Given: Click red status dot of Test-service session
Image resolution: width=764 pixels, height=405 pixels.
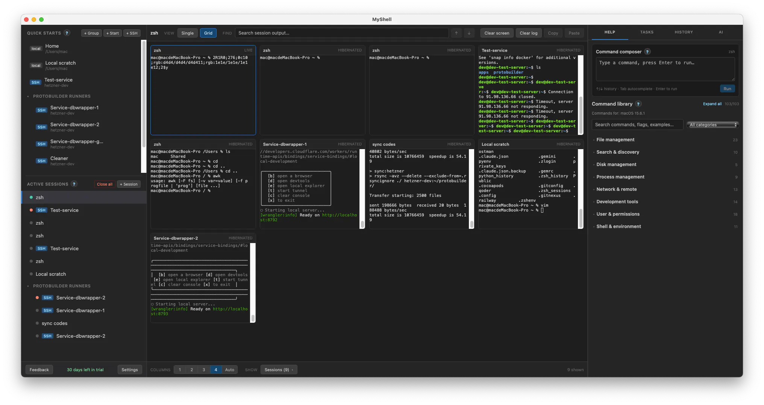Looking at the screenshot, I should [31, 210].
